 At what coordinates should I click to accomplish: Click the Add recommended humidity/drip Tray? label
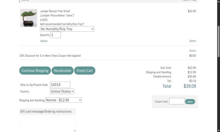pos(62,24)
